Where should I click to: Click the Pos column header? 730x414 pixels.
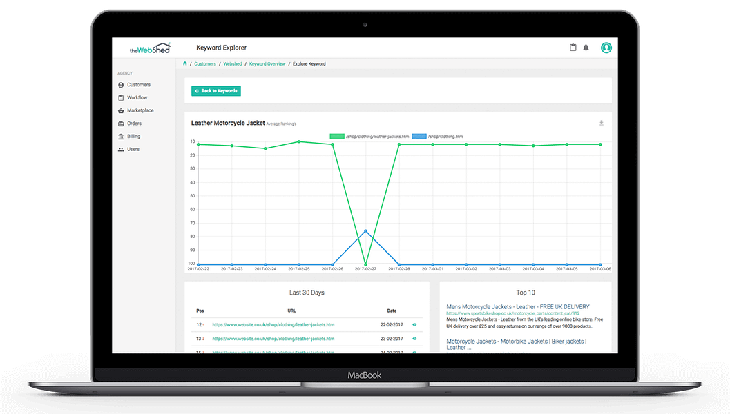(x=200, y=310)
